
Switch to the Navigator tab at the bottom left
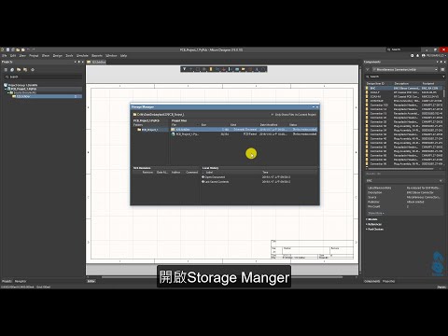pos(21,281)
